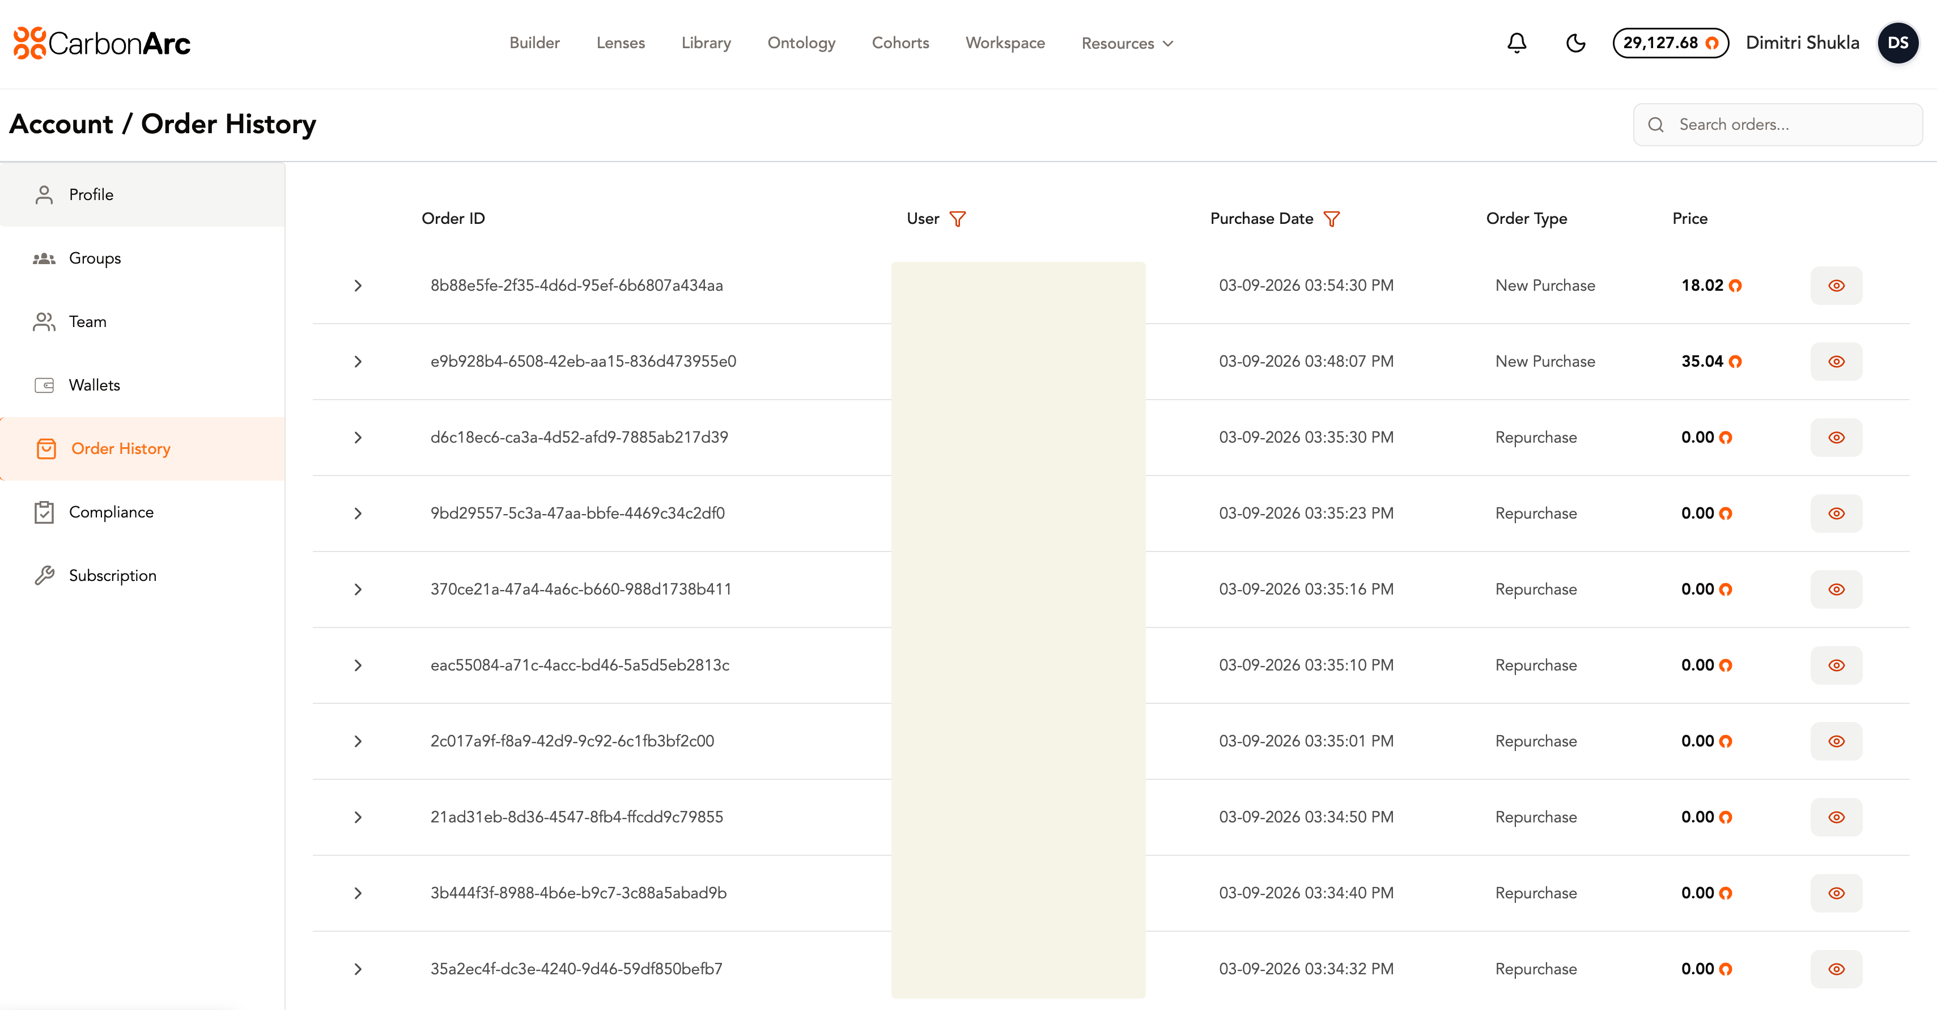Screen dimensions: 1937x1010
Task: View details of the 18.02 order
Action: [1836, 286]
